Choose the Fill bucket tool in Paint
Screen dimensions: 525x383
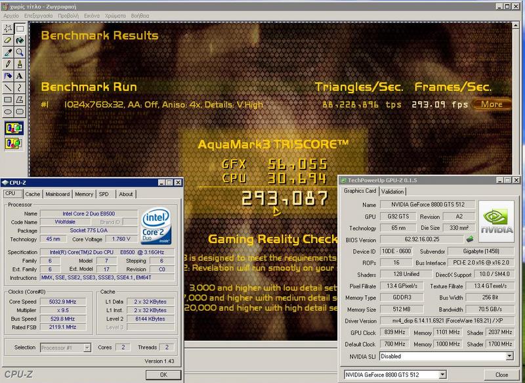pyautogui.click(x=20, y=40)
